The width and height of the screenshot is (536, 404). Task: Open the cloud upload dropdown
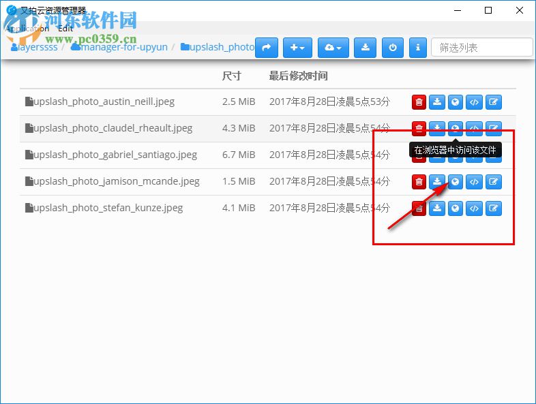click(333, 48)
